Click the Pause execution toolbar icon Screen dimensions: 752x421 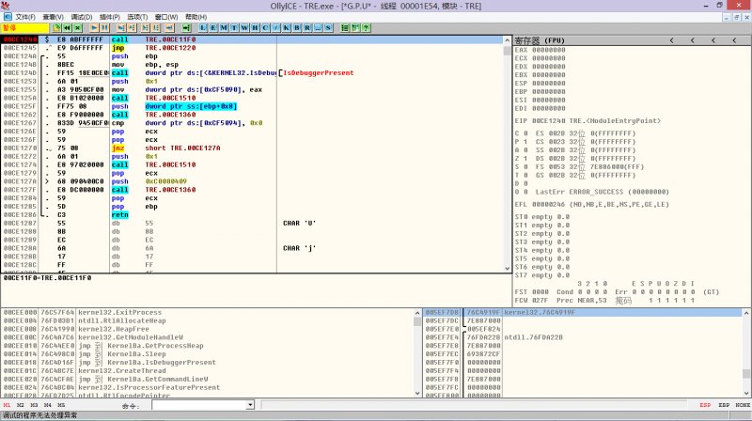click(105, 28)
